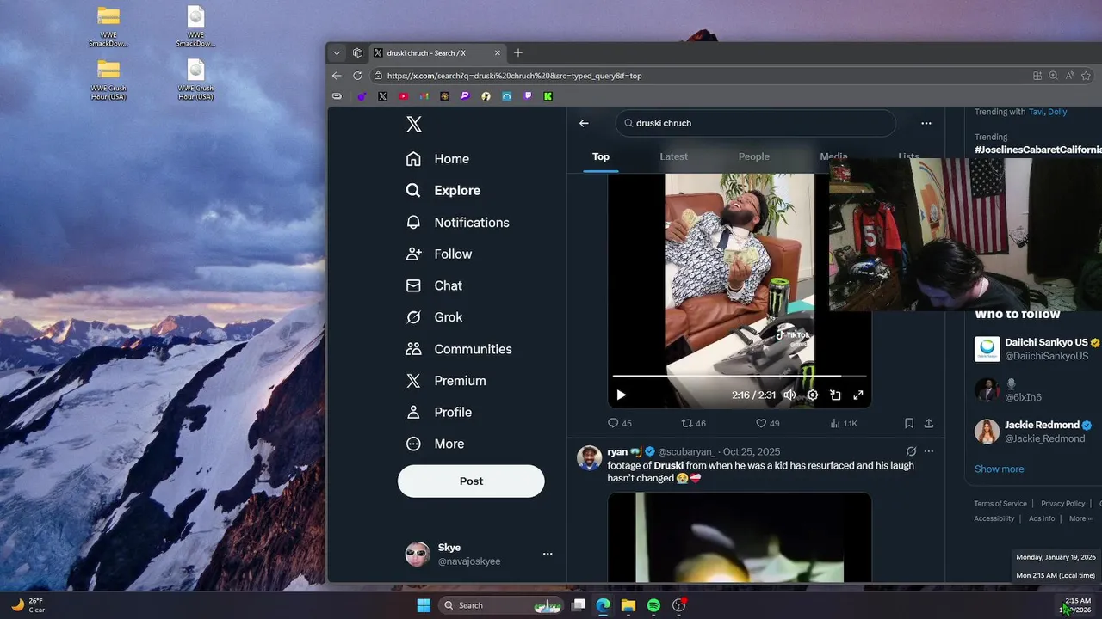Click Skye's profile avatar
This screenshot has height=619, width=1102.
(x=418, y=554)
